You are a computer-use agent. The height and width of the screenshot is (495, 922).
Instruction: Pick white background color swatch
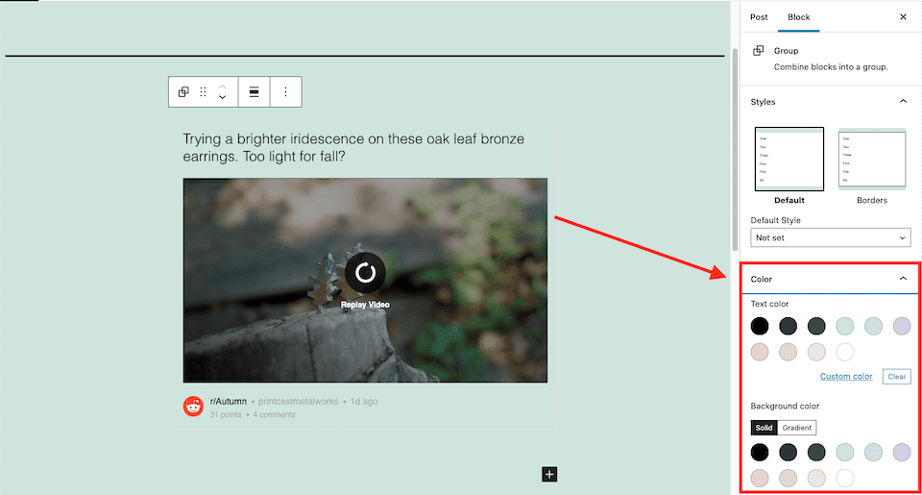(x=845, y=478)
